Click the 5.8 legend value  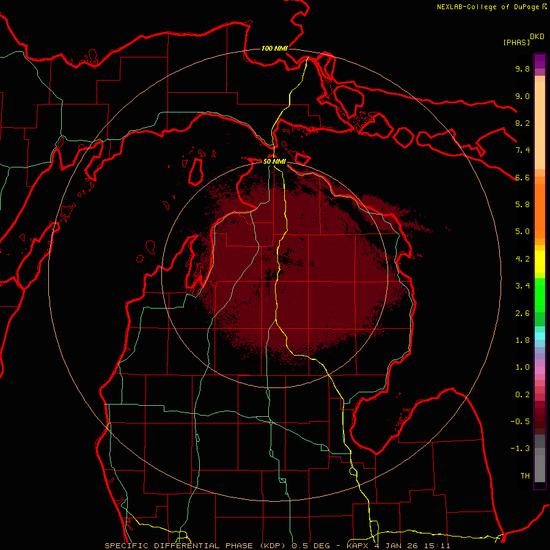click(522, 205)
